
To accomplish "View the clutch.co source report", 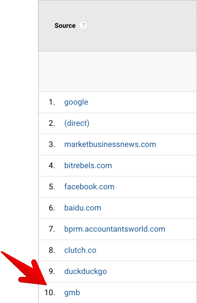I will pyautogui.click(x=80, y=250).
